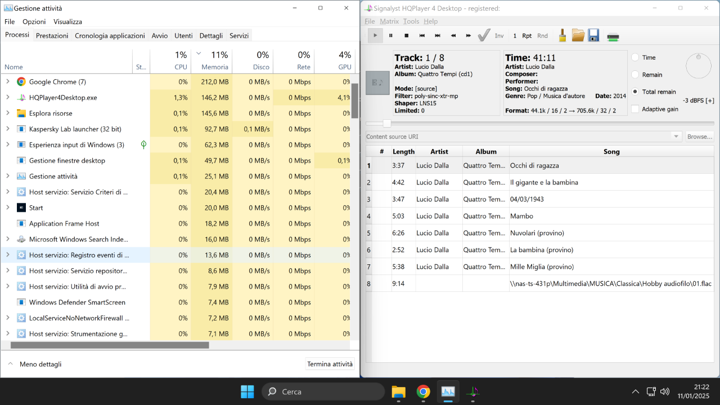Skip to next track in HQPlayer
This screenshot has width=720, height=405.
pyautogui.click(x=438, y=35)
